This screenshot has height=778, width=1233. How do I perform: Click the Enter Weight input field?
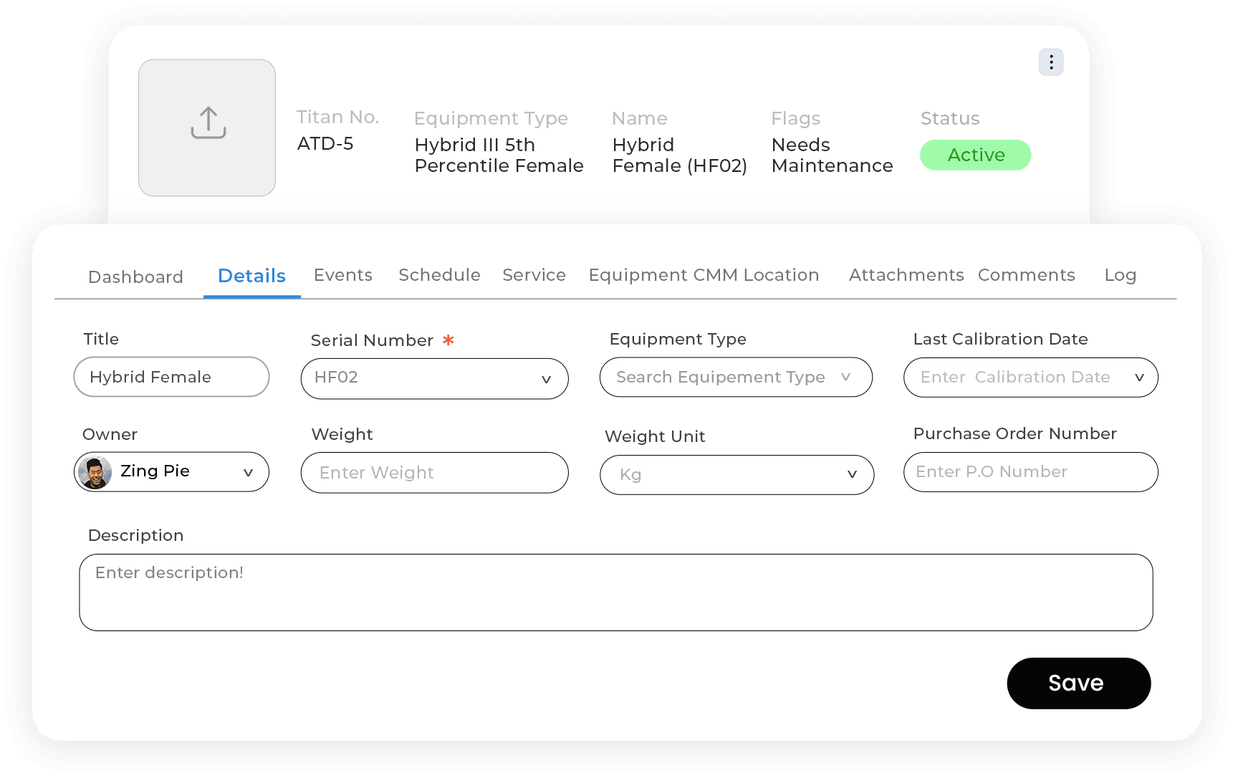click(x=434, y=473)
